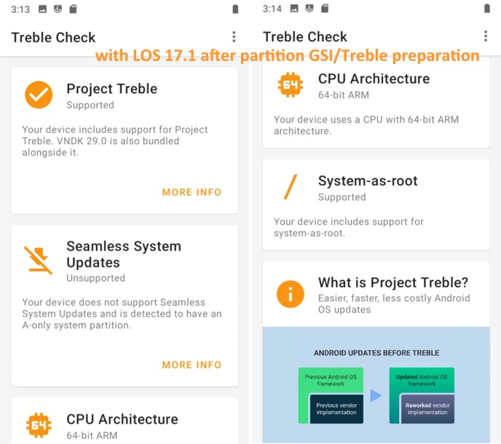The height and width of the screenshot is (444, 501).
Task: Tap the Reworked vendor implementation box
Action: pyautogui.click(x=427, y=409)
